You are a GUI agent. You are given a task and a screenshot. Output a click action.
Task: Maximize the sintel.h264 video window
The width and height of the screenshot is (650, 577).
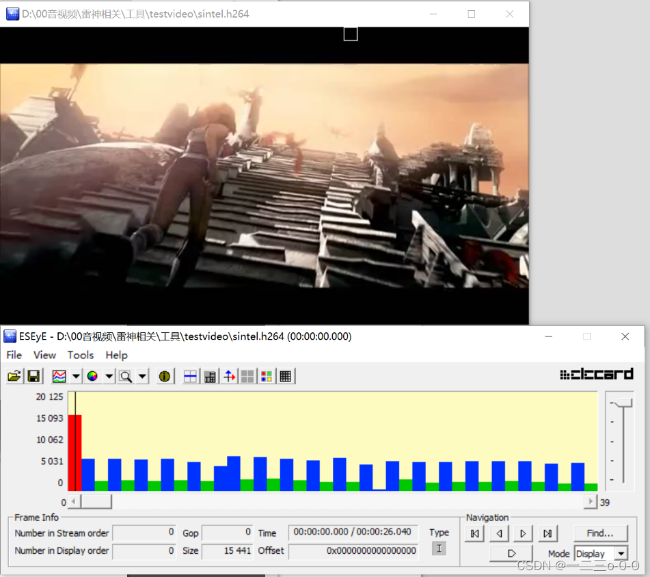[x=472, y=14]
